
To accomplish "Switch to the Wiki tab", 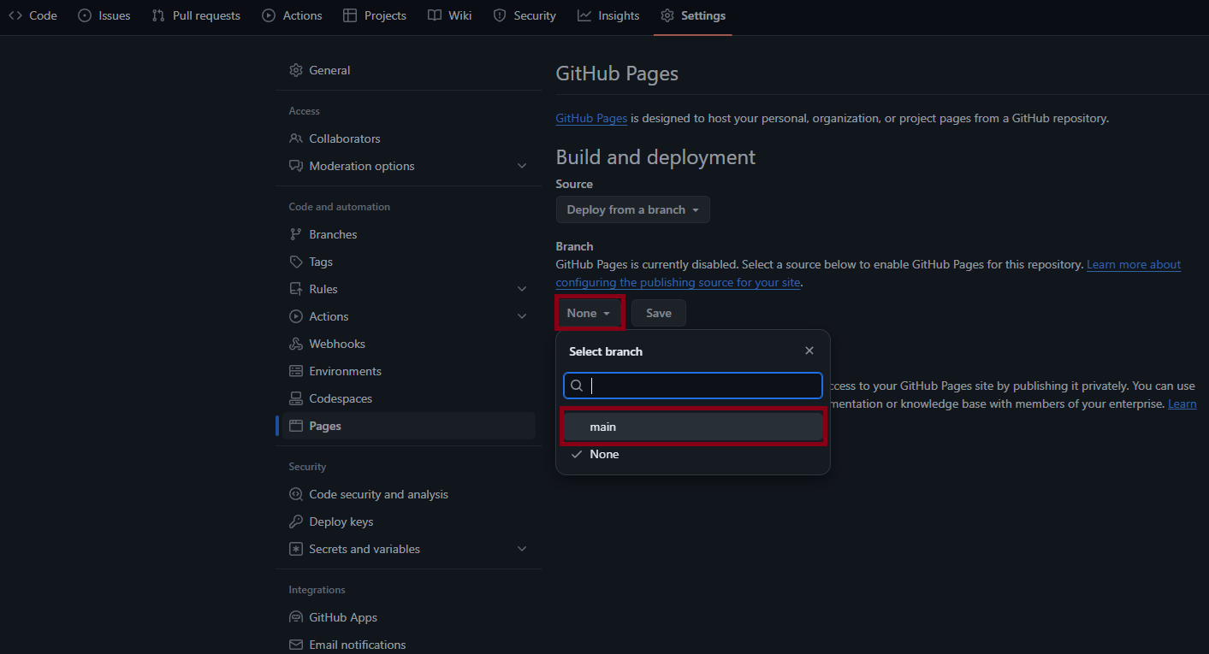I will point(450,15).
